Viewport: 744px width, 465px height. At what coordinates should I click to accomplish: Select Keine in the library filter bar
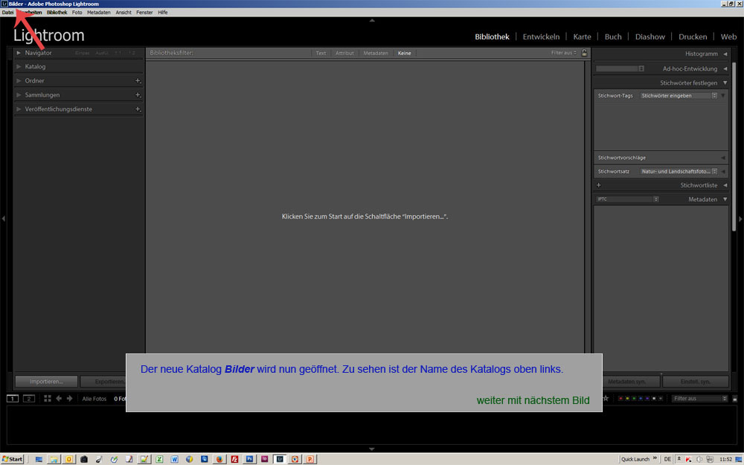[404, 53]
